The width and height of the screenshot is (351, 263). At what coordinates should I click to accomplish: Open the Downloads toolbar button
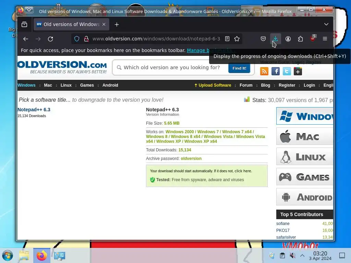click(275, 39)
